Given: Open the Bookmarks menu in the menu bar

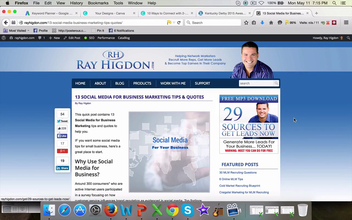Looking at the screenshot, I should pos(98,3).
